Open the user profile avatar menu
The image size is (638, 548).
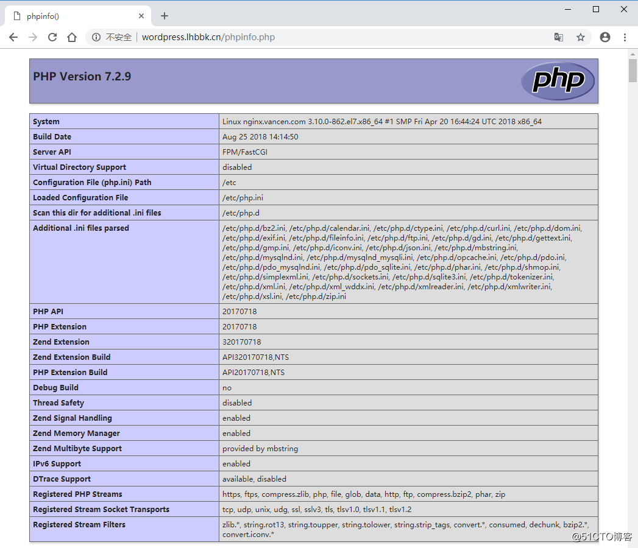605,37
